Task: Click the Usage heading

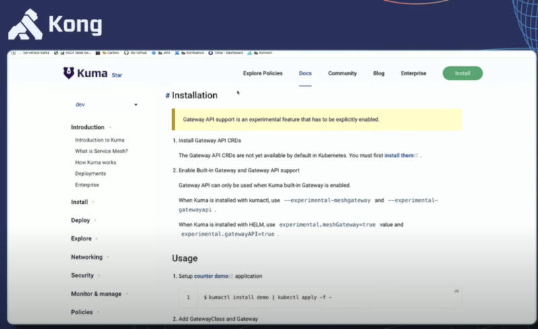Action: pyautogui.click(x=184, y=258)
